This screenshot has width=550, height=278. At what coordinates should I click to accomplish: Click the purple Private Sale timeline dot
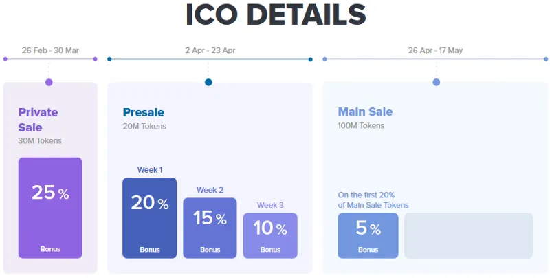(49, 82)
